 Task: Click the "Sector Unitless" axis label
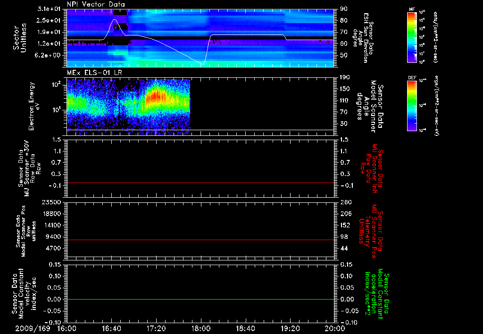pos(20,38)
